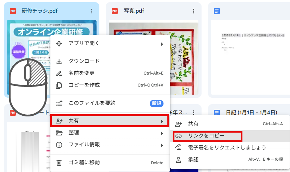Click the three-dot menu for 研修チラシ.pdf
This screenshot has height=172, width=290.
point(92,11)
